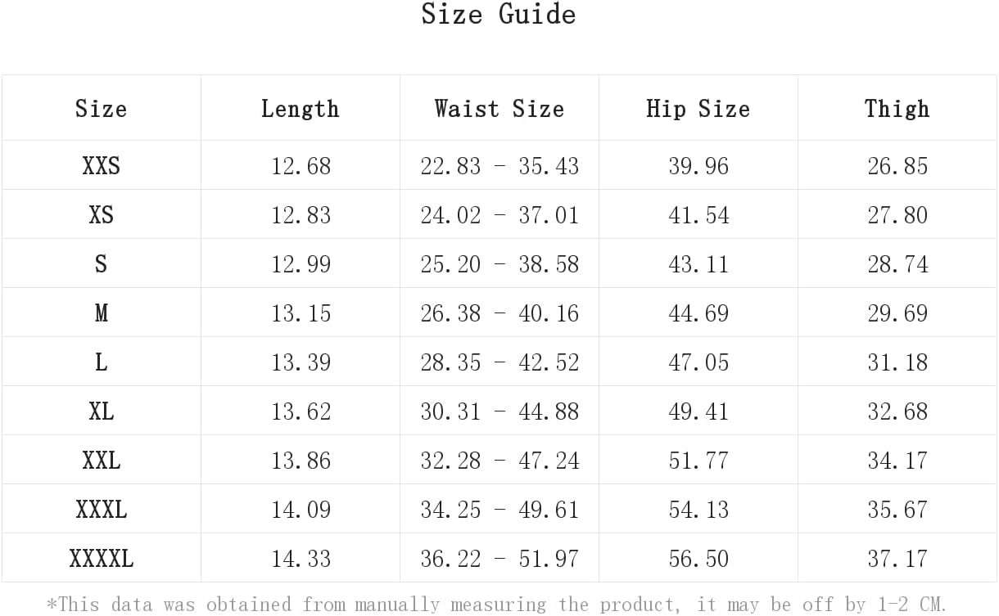The image size is (999, 616).
Task: Select the XS size row label
Action: (x=101, y=215)
